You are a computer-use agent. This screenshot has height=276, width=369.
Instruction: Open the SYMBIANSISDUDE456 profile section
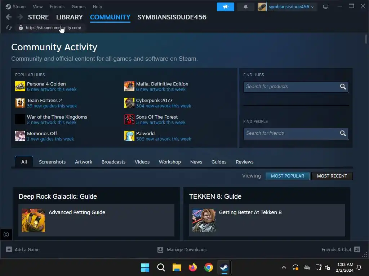click(x=172, y=17)
